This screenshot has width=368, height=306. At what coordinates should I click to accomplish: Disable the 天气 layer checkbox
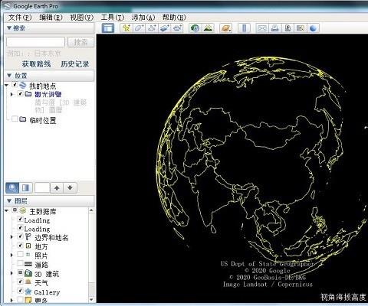click(20, 282)
